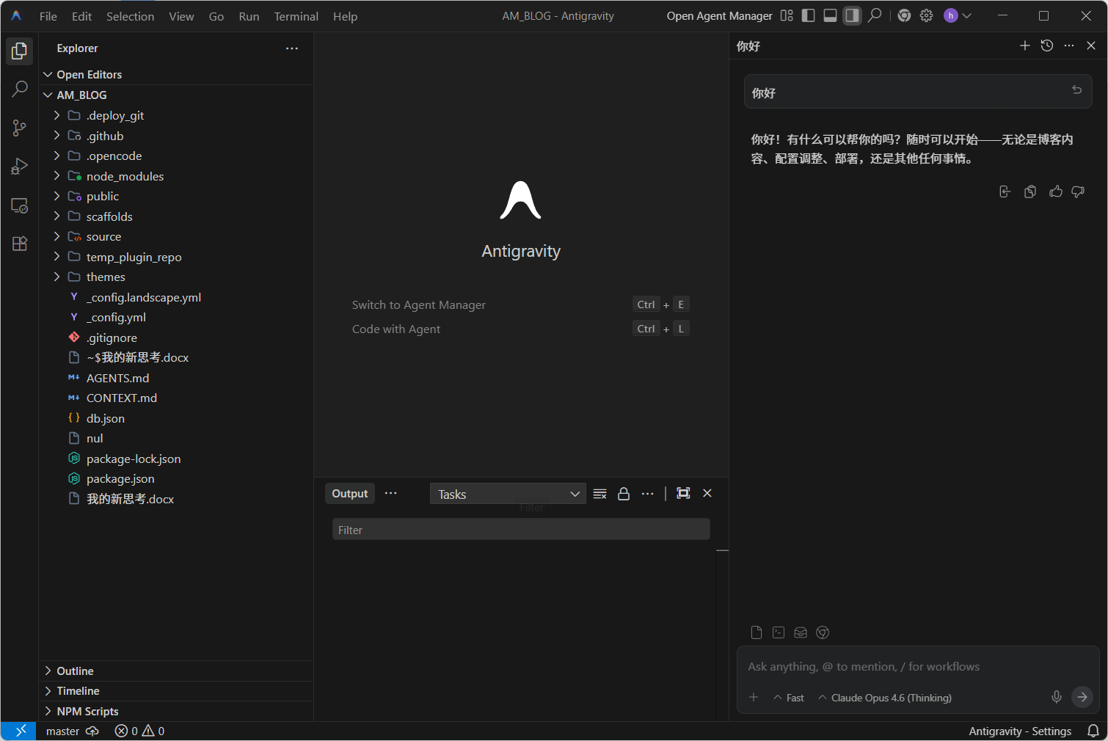Open the Tasks output channel dropdown

[x=508, y=494]
